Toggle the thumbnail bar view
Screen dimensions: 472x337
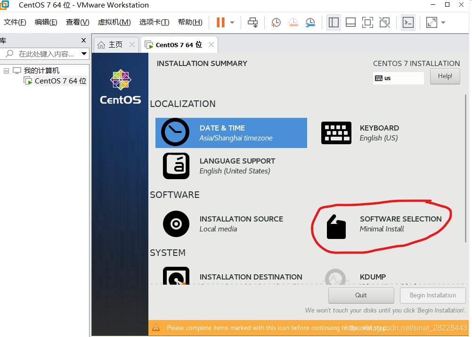pos(350,22)
